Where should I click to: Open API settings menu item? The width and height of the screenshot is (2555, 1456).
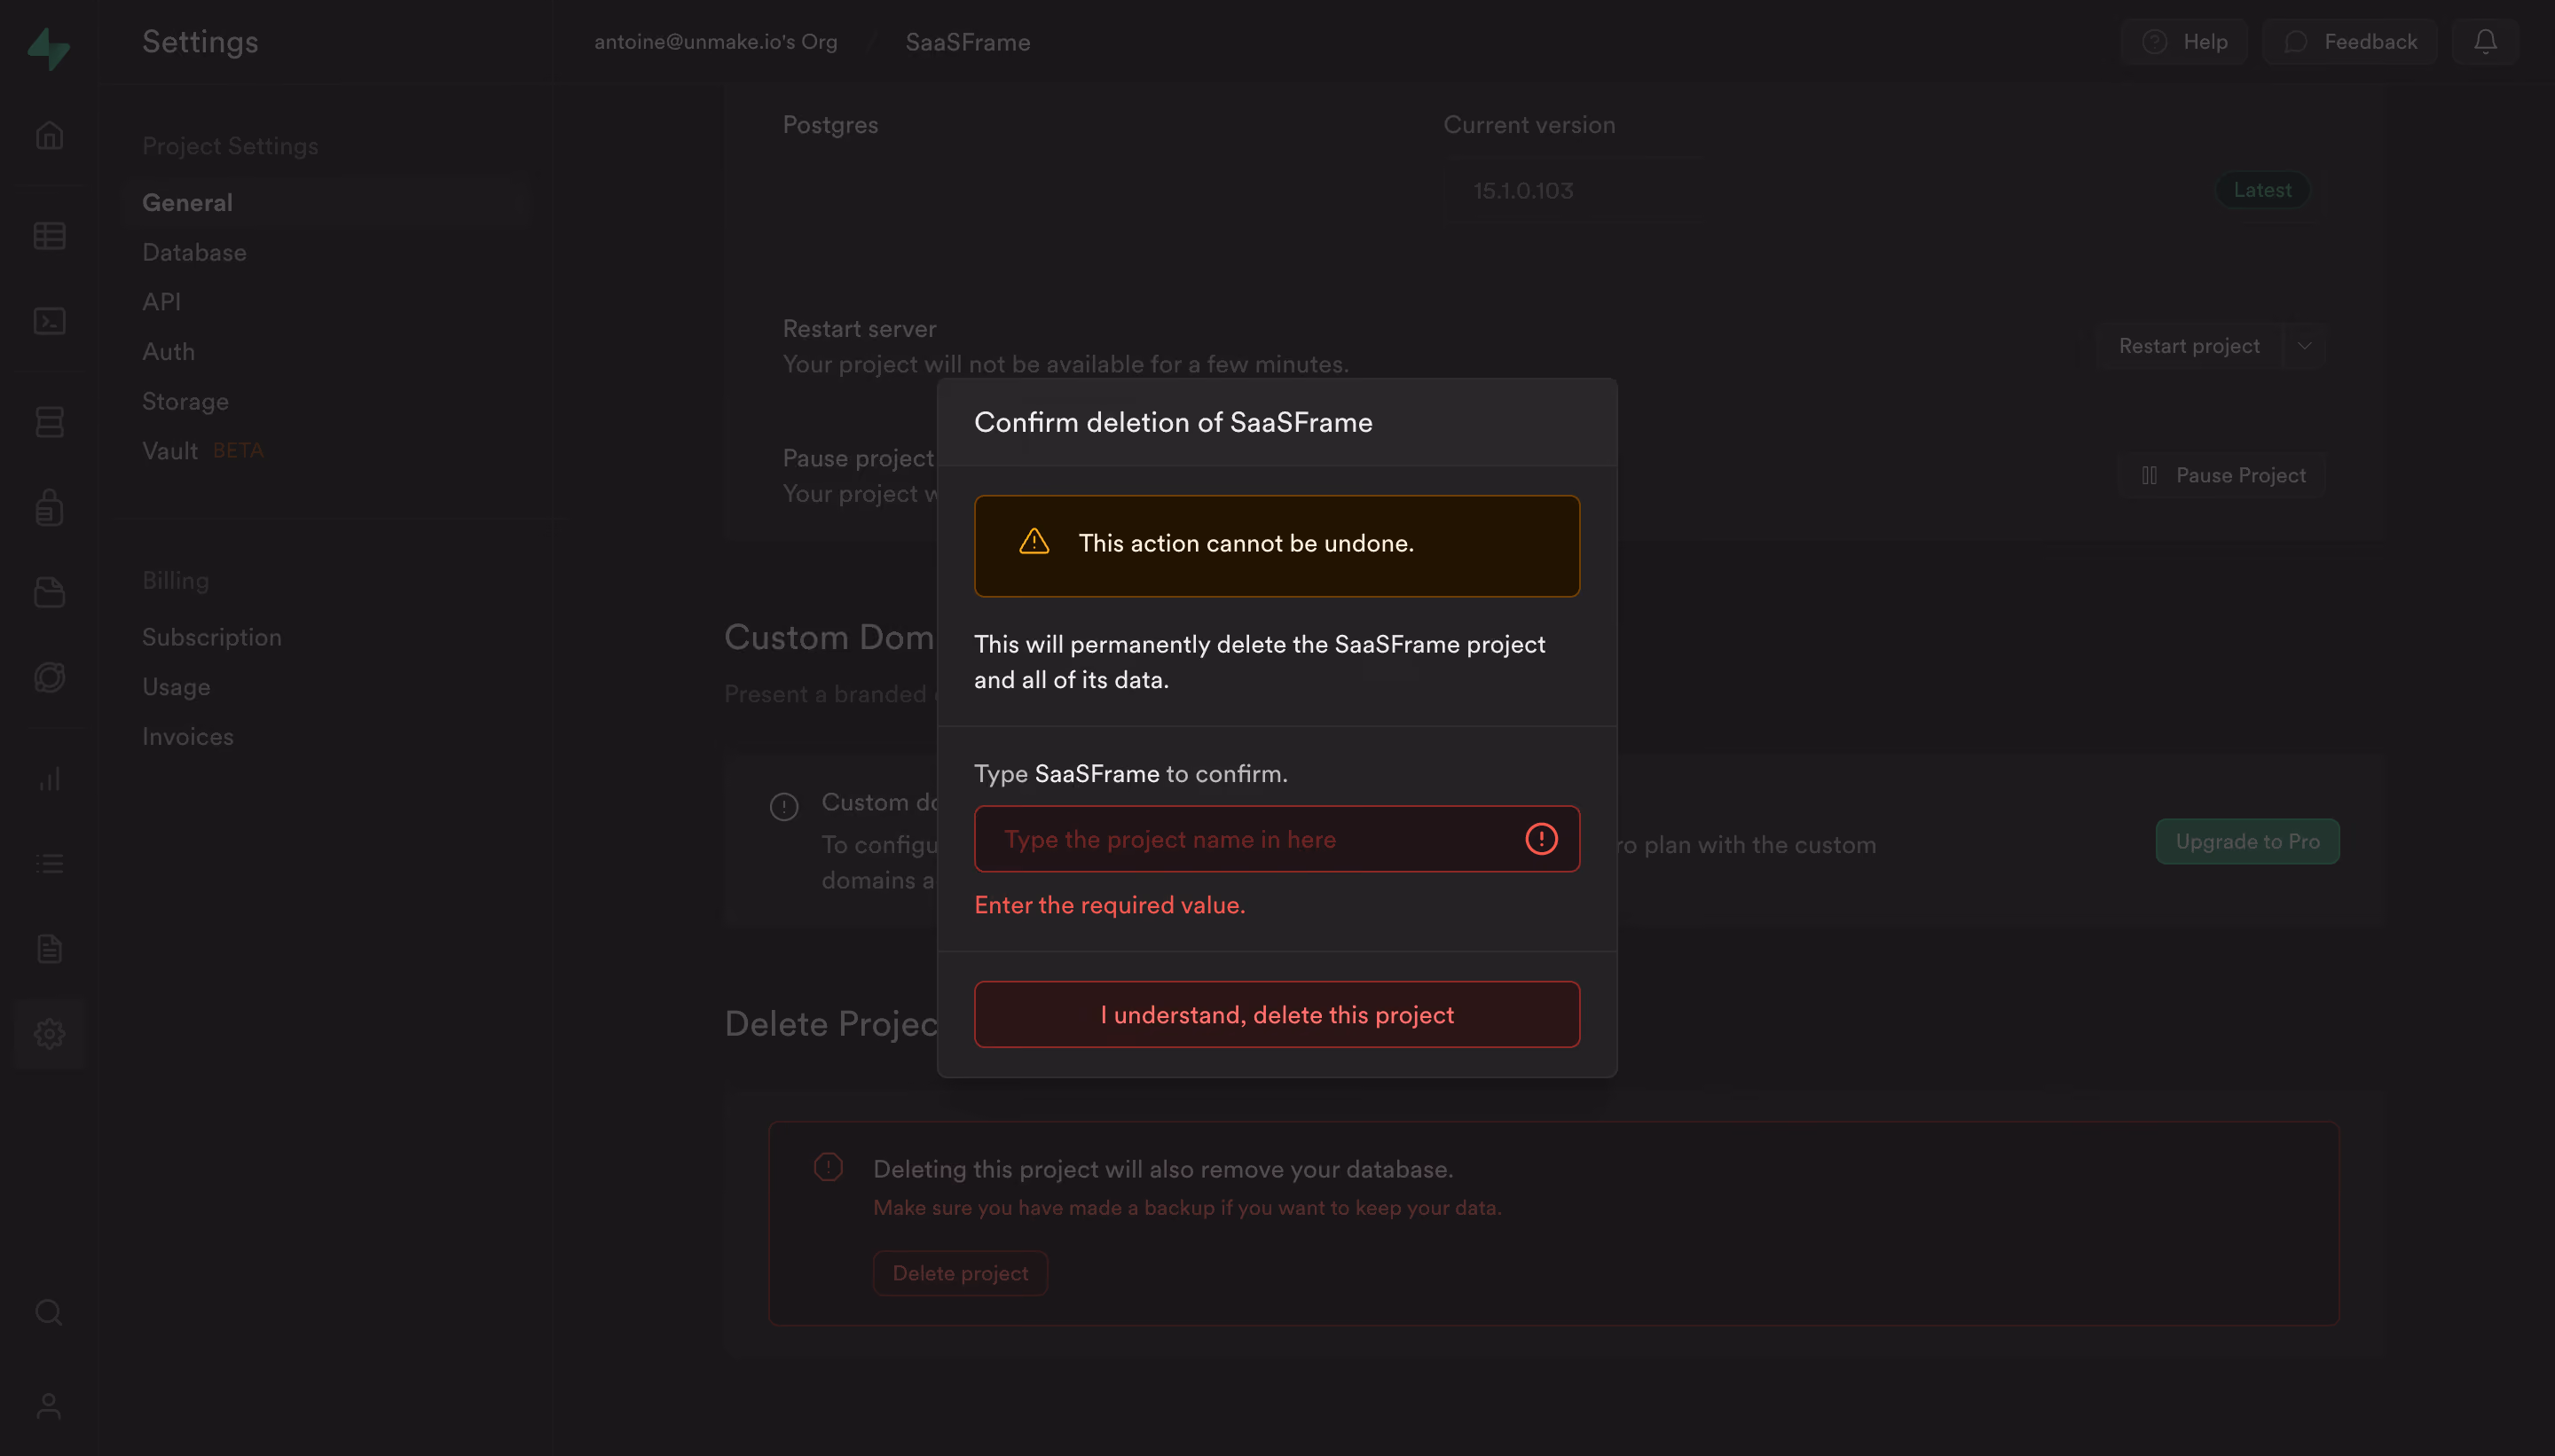point(161,302)
